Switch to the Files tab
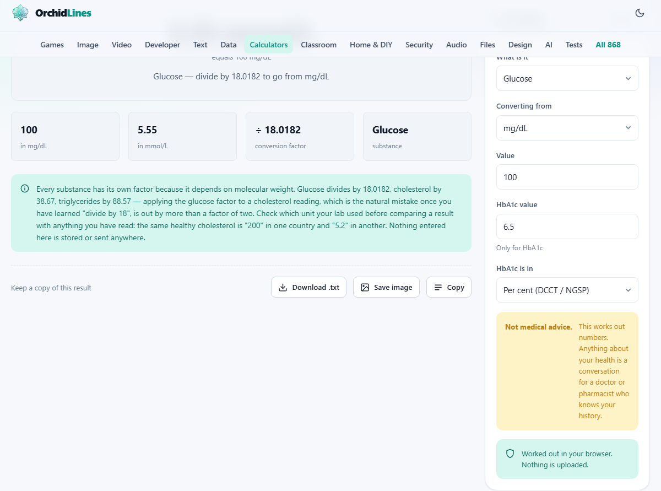 click(487, 45)
